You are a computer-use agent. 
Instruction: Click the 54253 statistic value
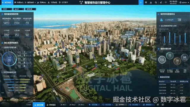[7, 23]
